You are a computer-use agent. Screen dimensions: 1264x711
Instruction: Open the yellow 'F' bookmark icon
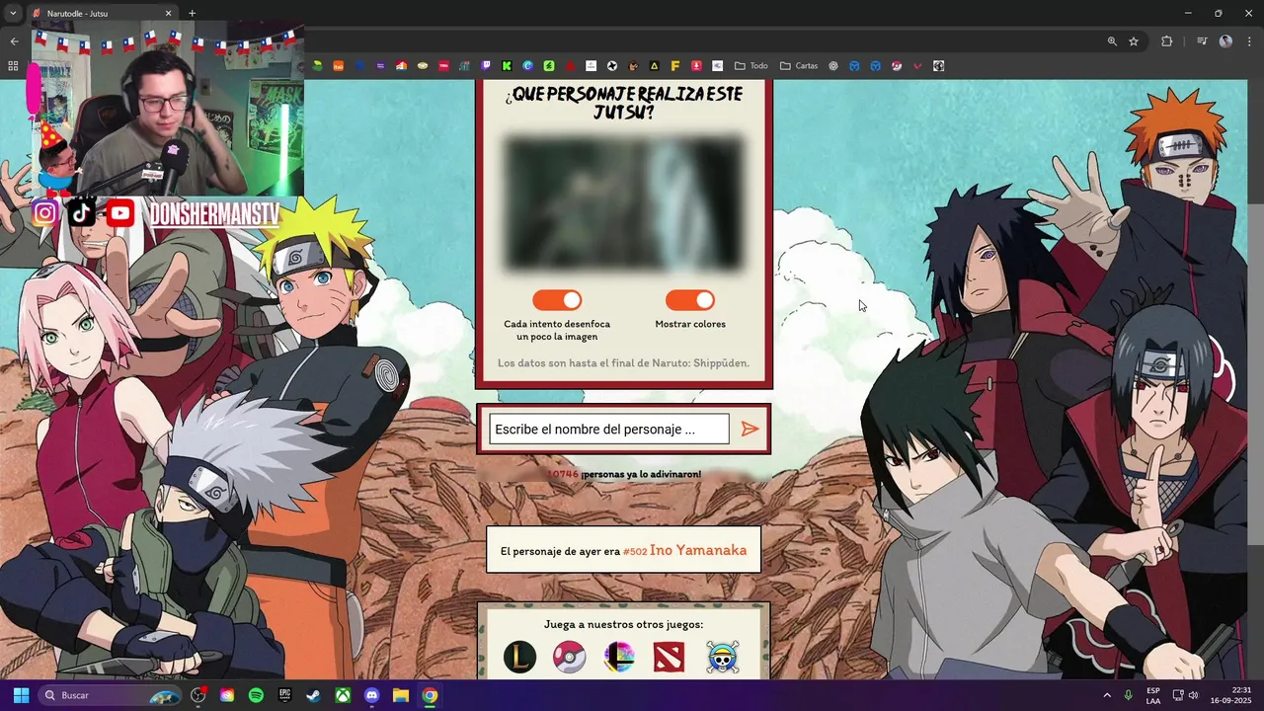click(675, 66)
